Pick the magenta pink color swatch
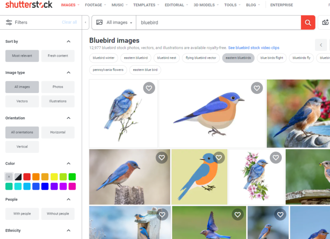 point(72,186)
